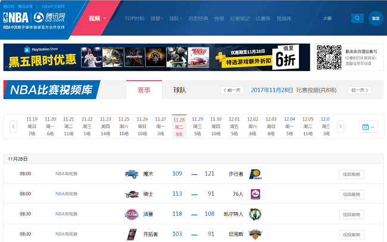
Task: Expand the 球星 menu in top navigation
Action: point(157,18)
